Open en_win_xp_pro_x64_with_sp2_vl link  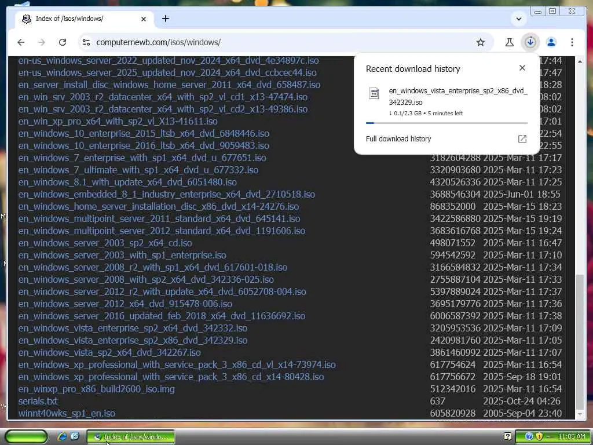(118, 121)
